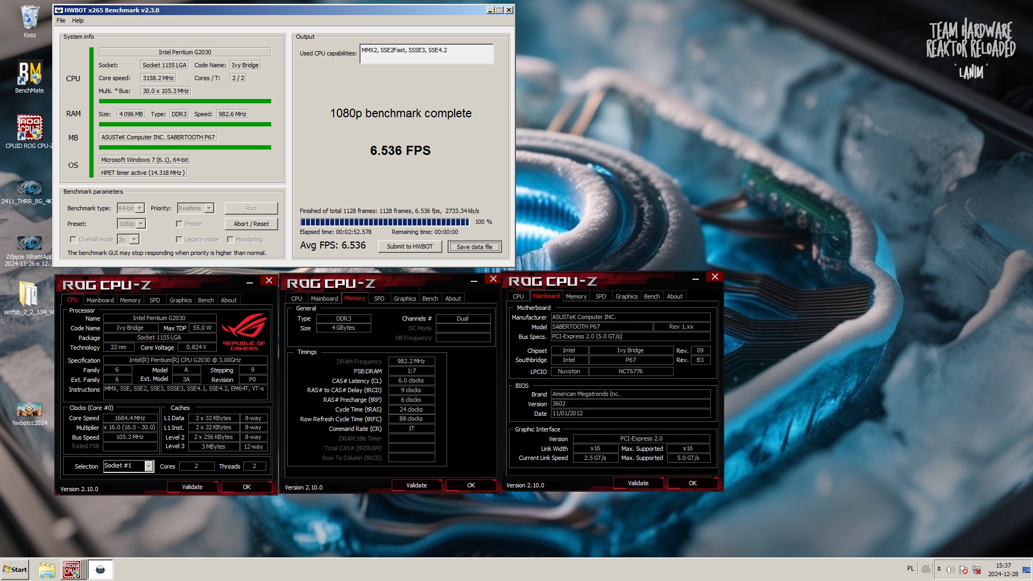Screen dimensions: 1033x581
Task: Switch to Memory tab in CPU window
Action: (130, 300)
